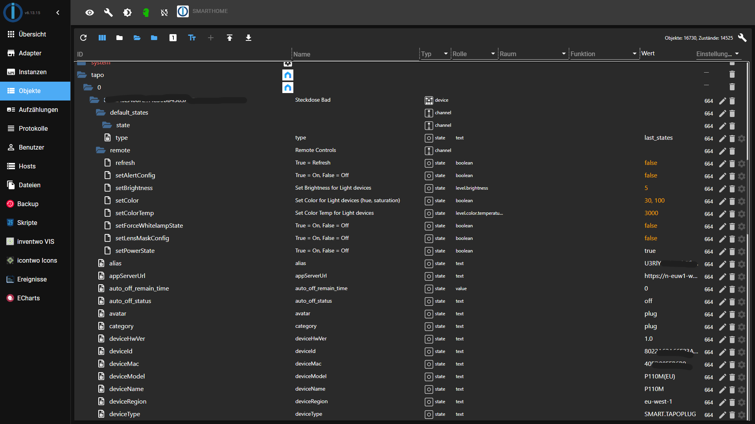The width and height of the screenshot is (755, 424).
Task: Toggle the setPowerState value true
Action: [x=650, y=250]
